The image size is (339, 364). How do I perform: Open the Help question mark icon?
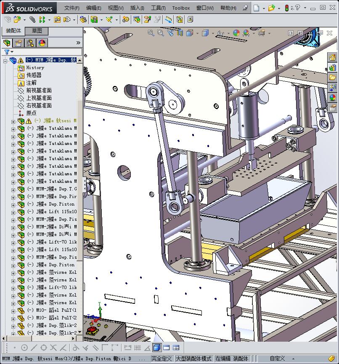pyautogui.click(x=298, y=8)
